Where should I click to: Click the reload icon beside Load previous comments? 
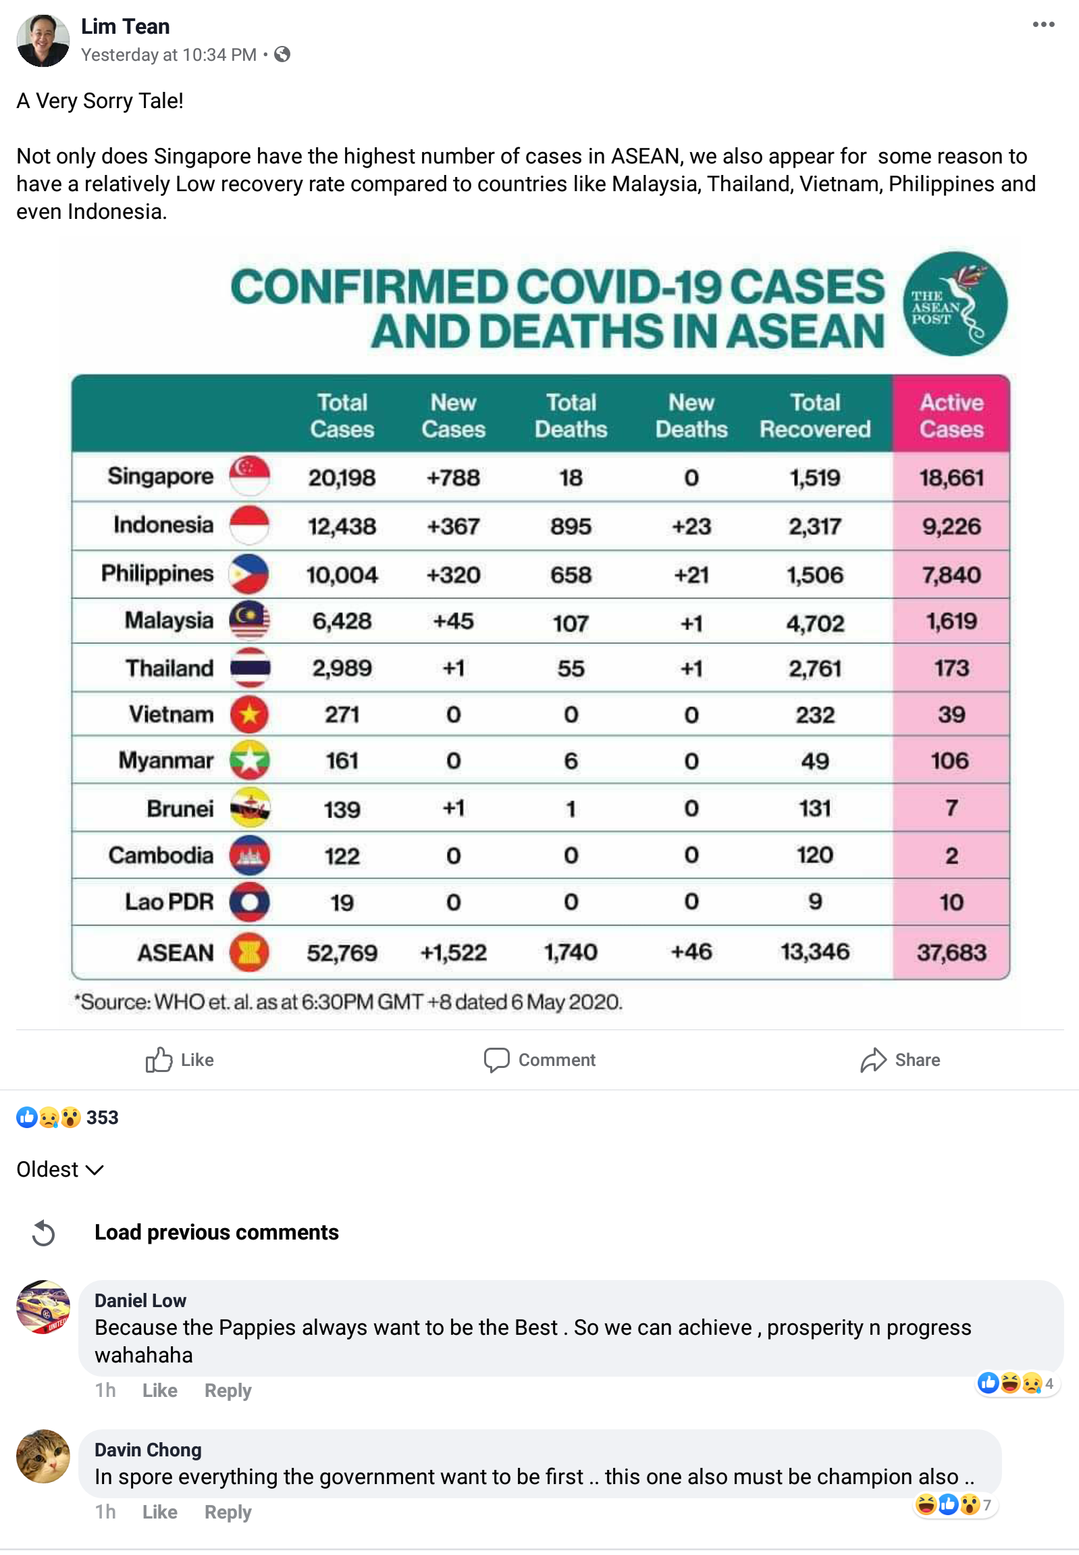[43, 1232]
